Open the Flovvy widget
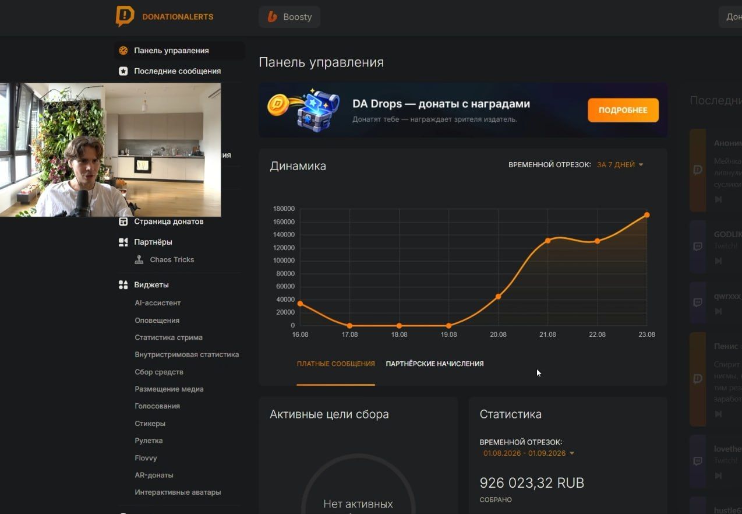The height and width of the screenshot is (514, 742). coord(146,458)
